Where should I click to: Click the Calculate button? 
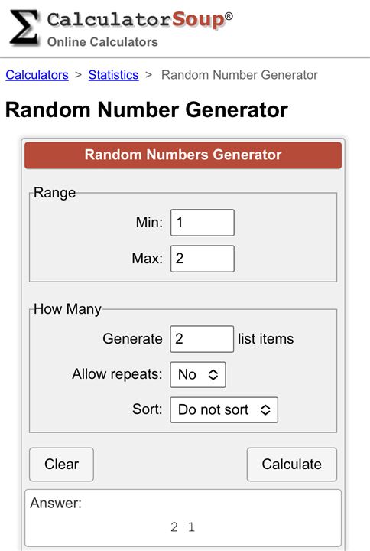tap(292, 465)
